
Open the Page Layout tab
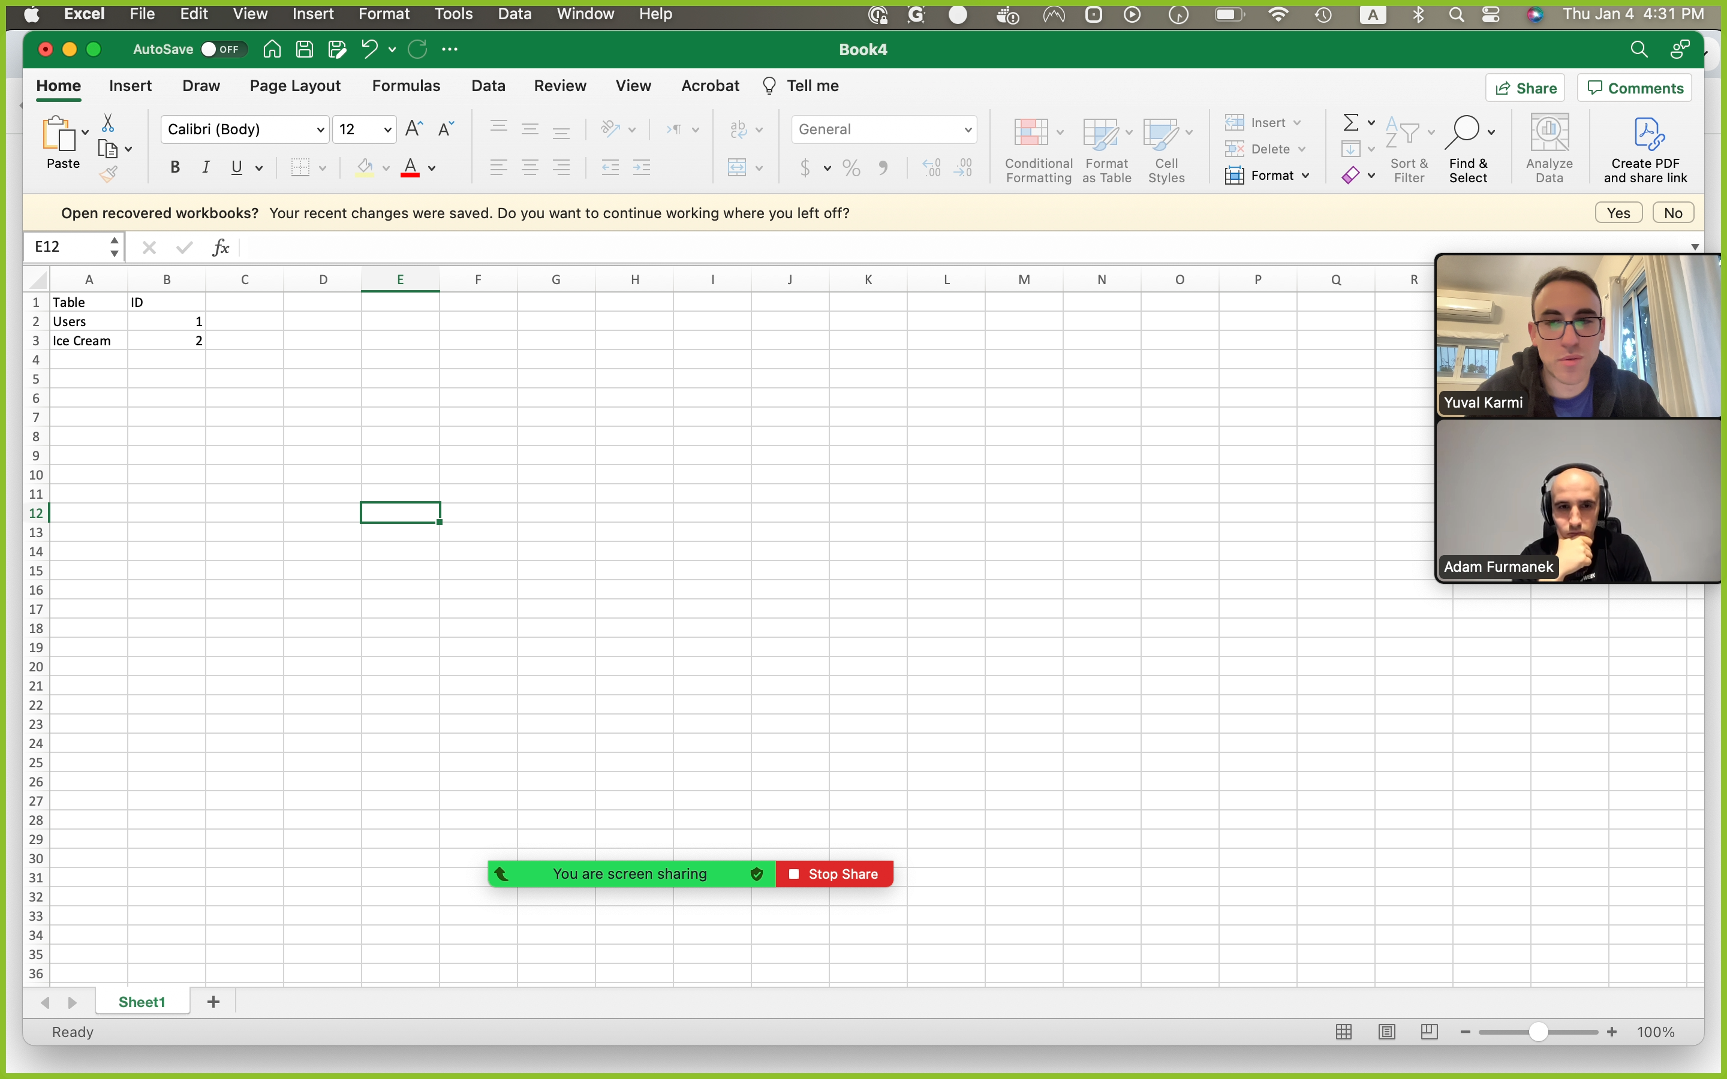click(x=295, y=86)
